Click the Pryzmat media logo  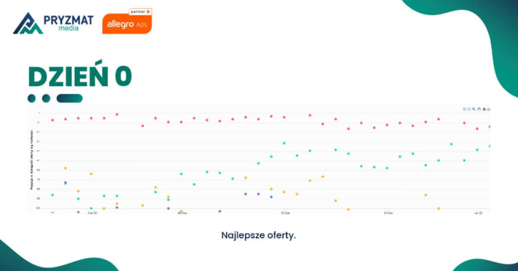[x=53, y=23]
